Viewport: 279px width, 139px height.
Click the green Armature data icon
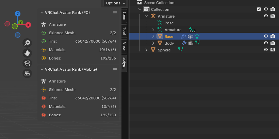pos(160,29)
